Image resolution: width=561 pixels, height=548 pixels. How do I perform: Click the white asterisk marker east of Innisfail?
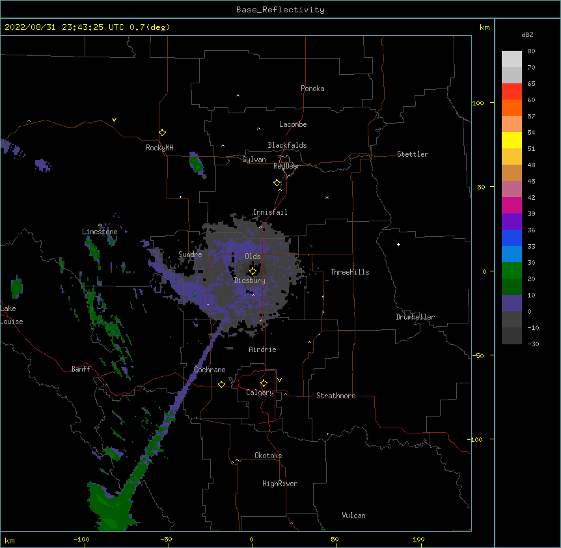327,198
